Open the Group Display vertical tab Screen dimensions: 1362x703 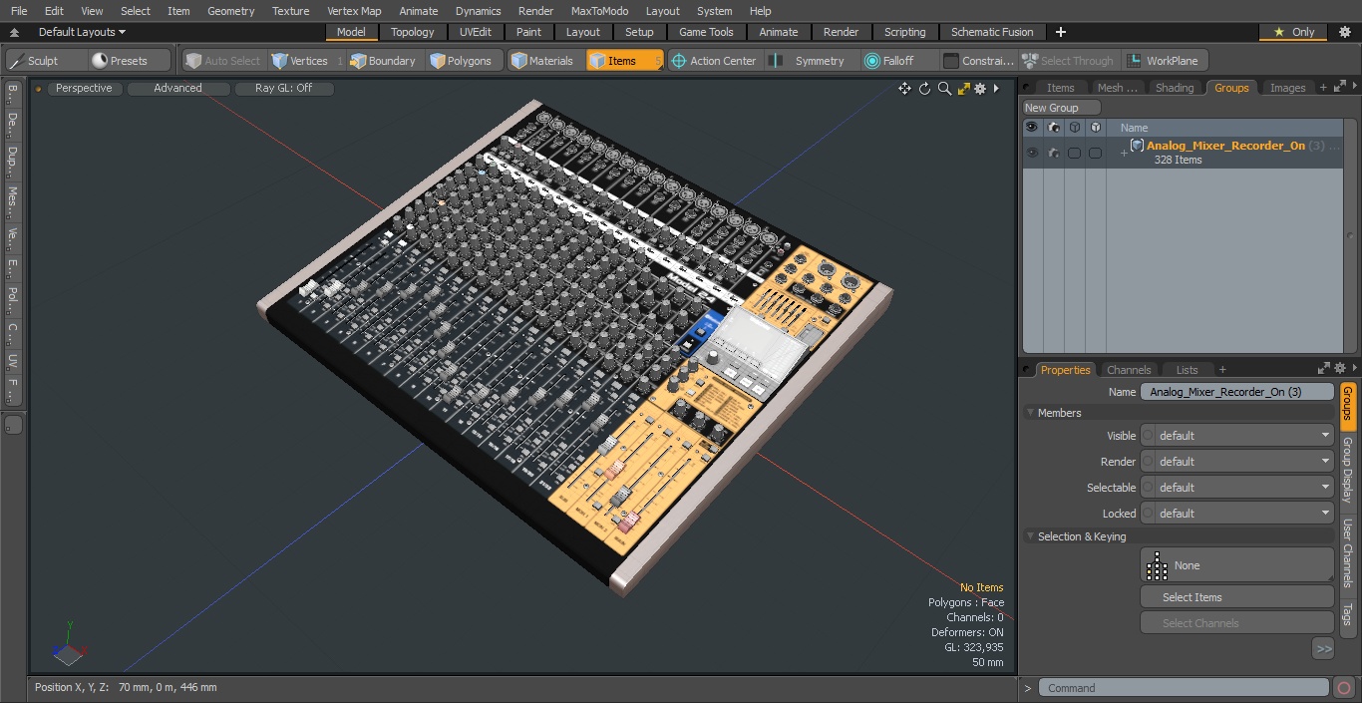pos(1348,471)
